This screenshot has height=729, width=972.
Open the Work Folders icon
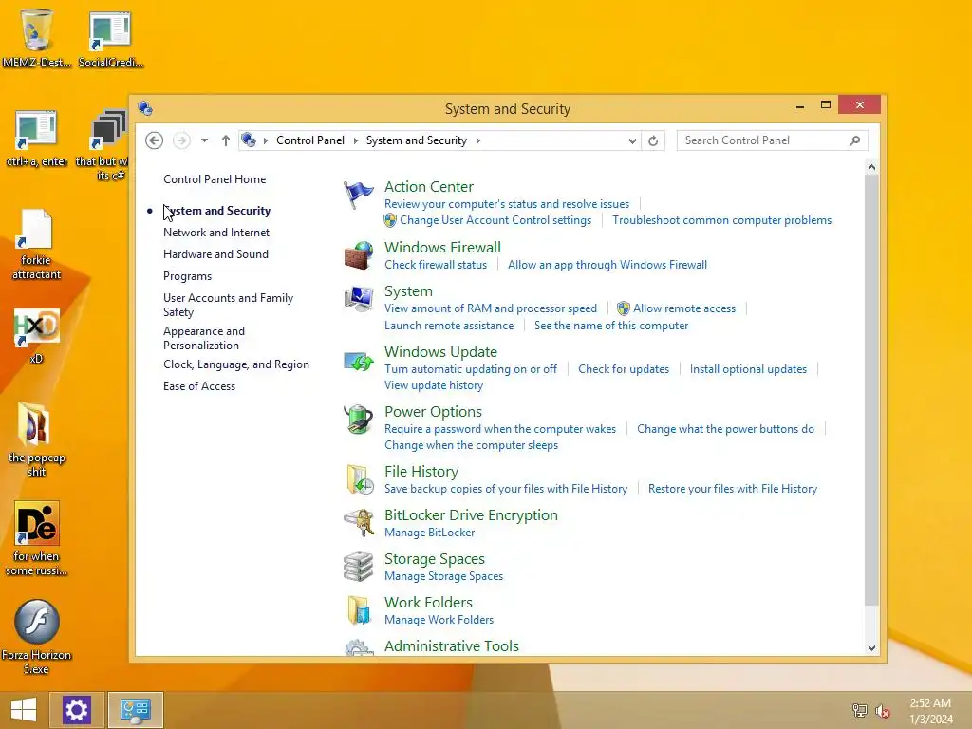[x=359, y=610]
